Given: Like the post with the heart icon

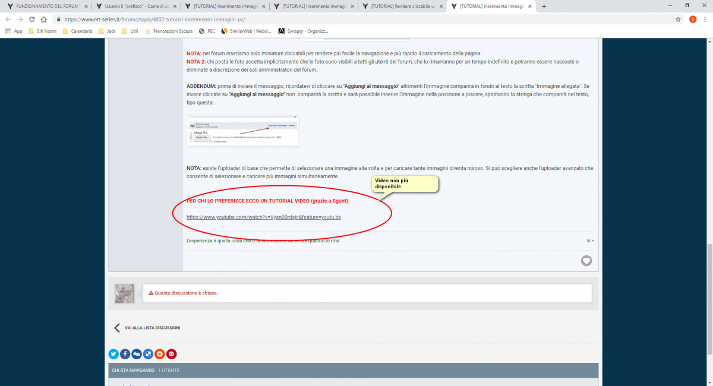Looking at the screenshot, I should point(586,261).
